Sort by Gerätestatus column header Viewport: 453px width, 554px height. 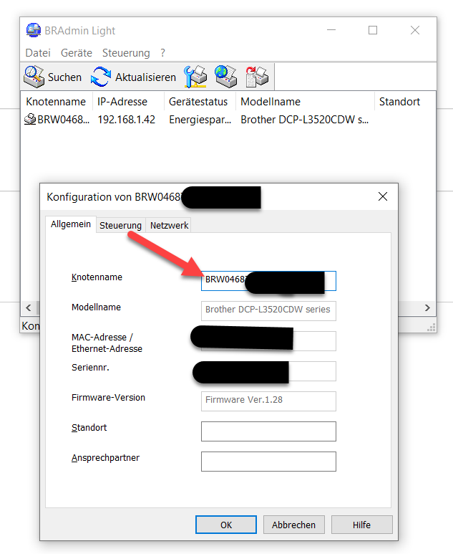pos(200,101)
